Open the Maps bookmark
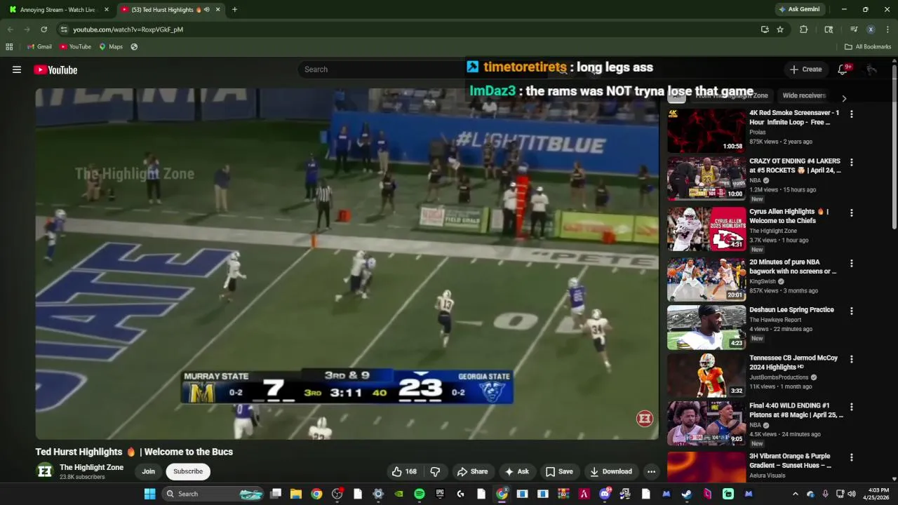 click(111, 47)
